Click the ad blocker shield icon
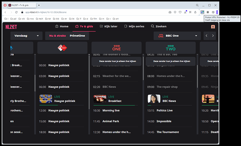Screen dimensions: 241x146 [x=175, y=12]
